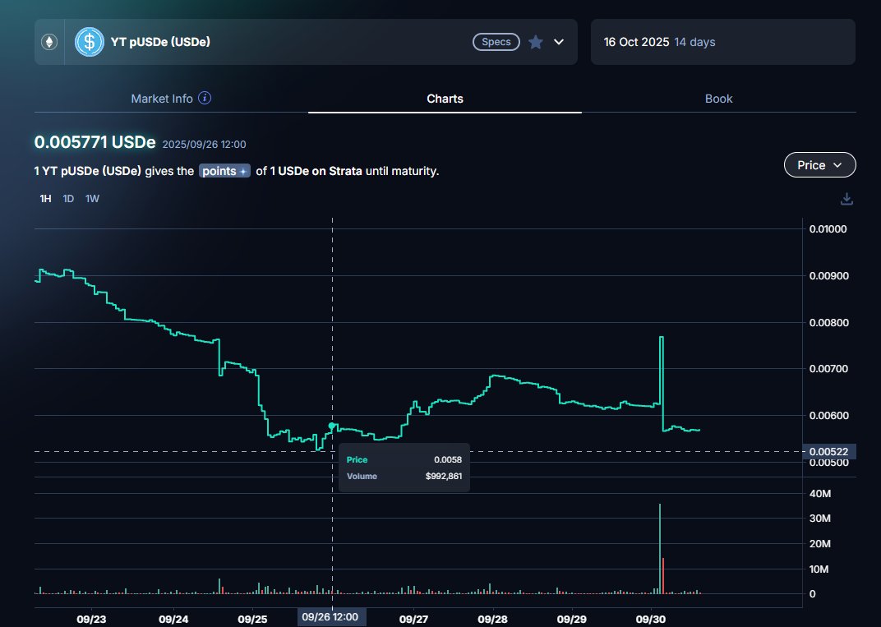Select the 1H timeframe
This screenshot has height=627, width=881.
click(46, 199)
